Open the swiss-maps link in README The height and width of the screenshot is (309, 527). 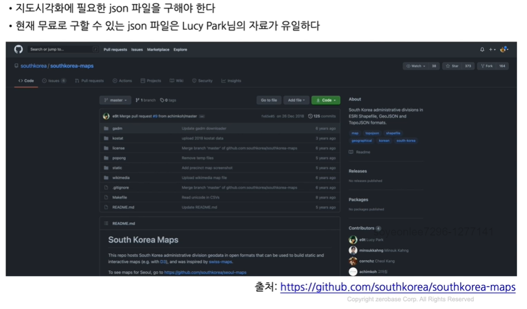(x=220, y=261)
